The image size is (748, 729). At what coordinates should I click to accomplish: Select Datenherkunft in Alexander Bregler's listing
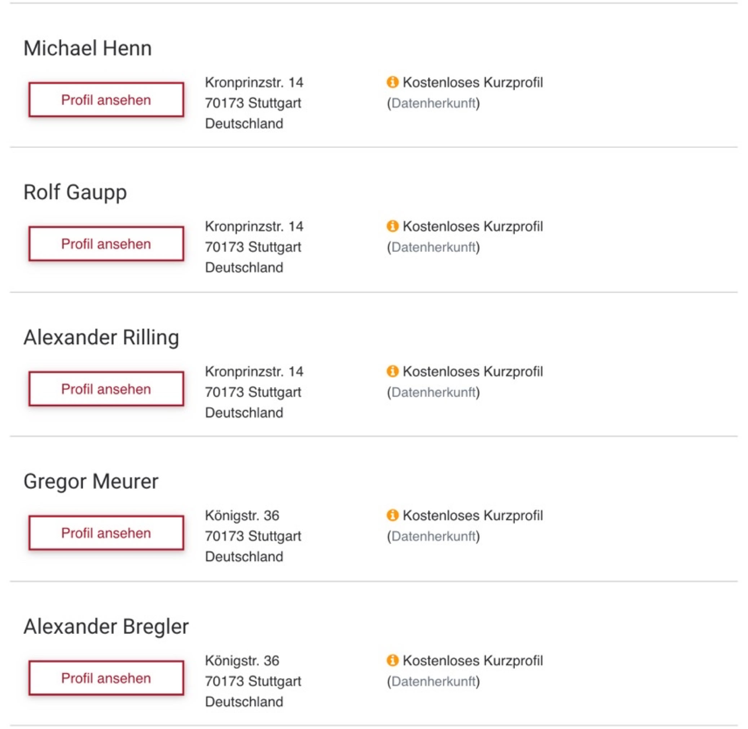[433, 681]
